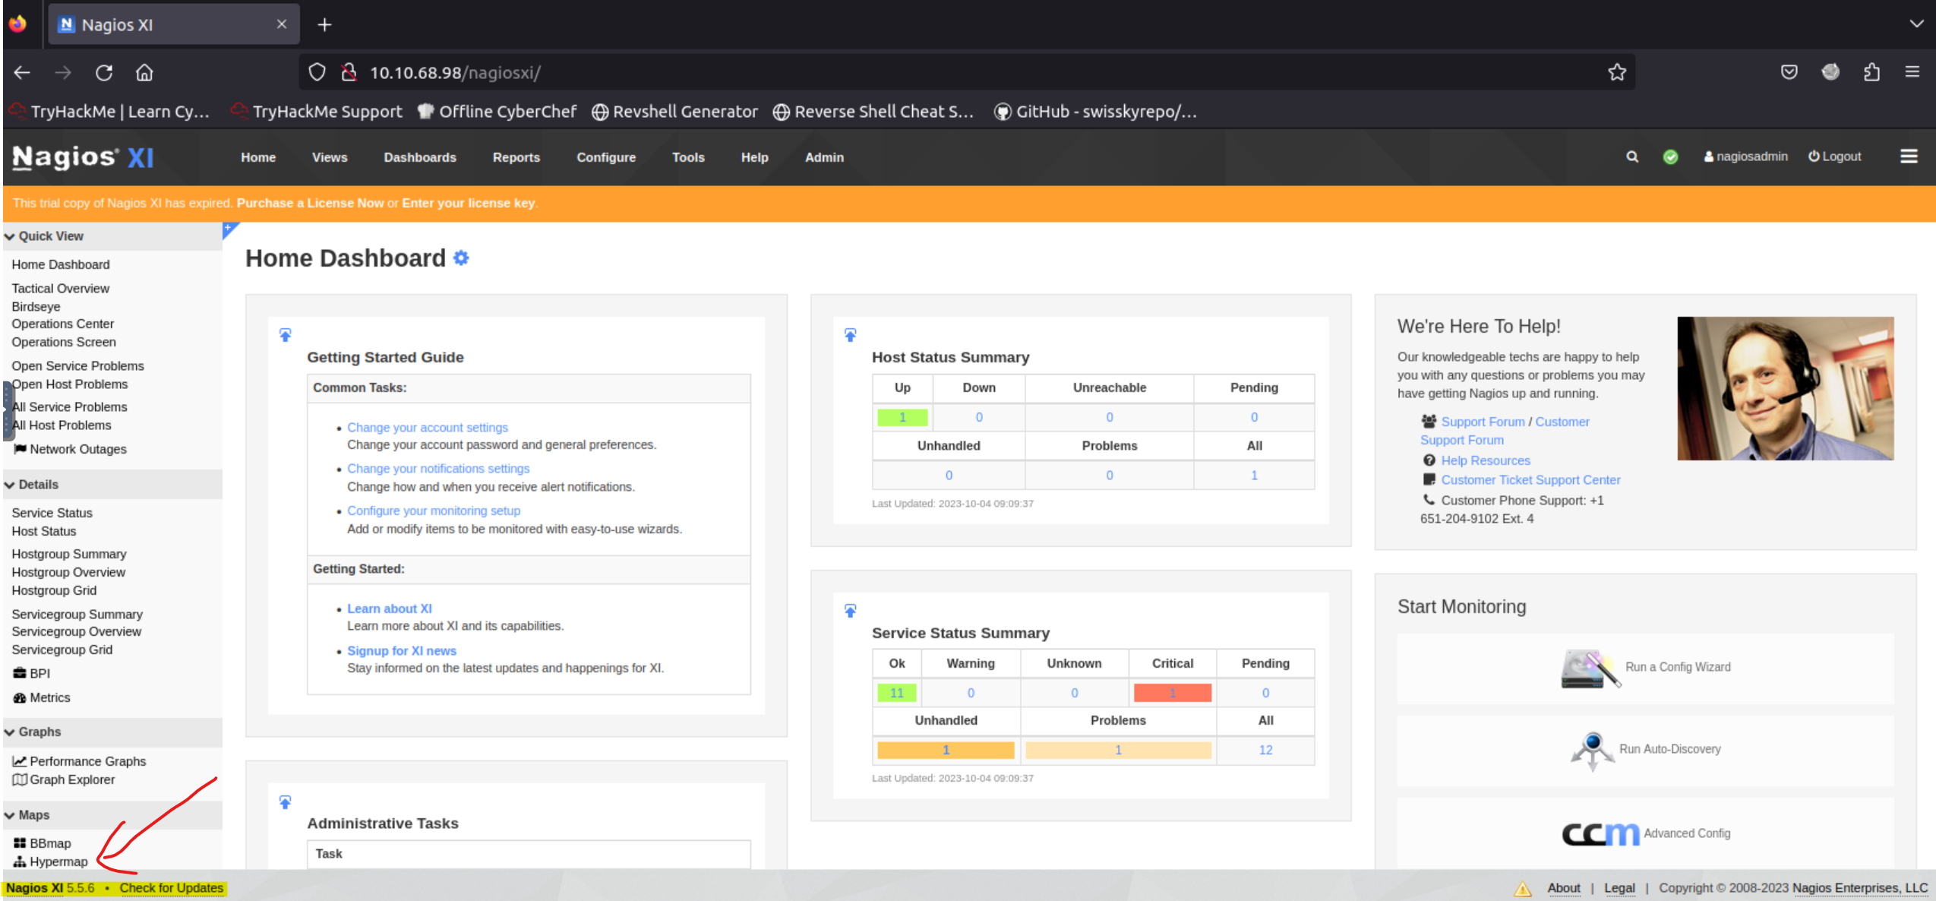Click the Logout link
1936x901 pixels.
pyautogui.click(x=1834, y=156)
